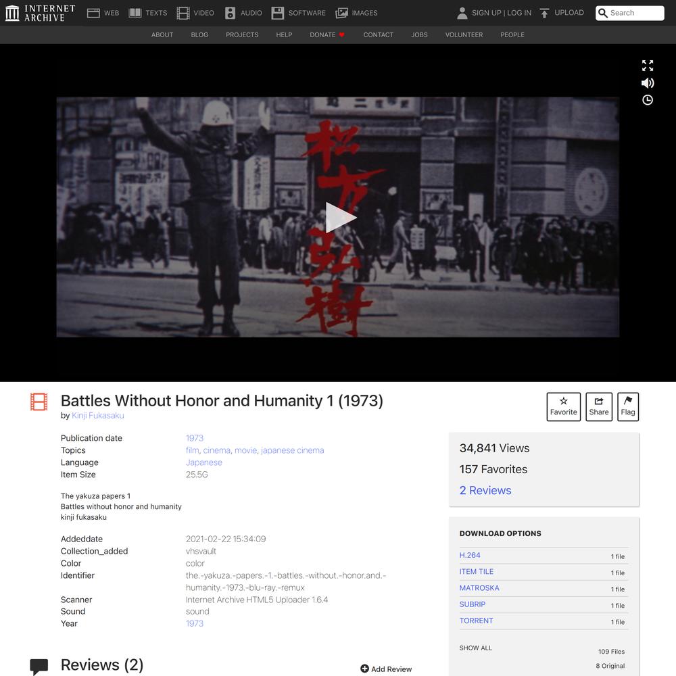The height and width of the screenshot is (676, 676).
Task: Open the Jobs menu item
Action: 420,35
